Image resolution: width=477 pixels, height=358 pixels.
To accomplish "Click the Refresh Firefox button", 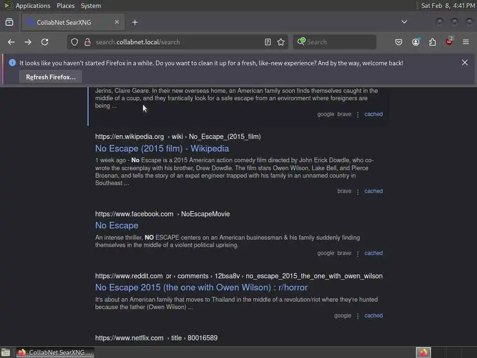I will tap(50, 77).
